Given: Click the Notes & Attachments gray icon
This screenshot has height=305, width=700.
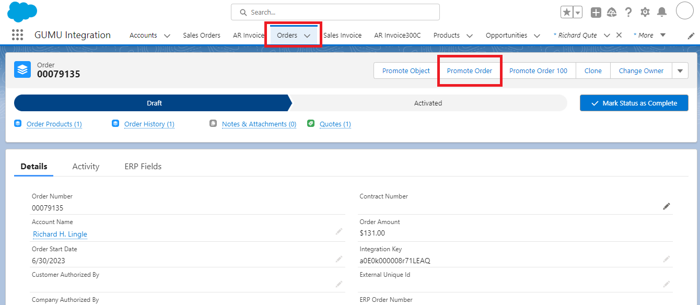Looking at the screenshot, I should click(x=213, y=124).
